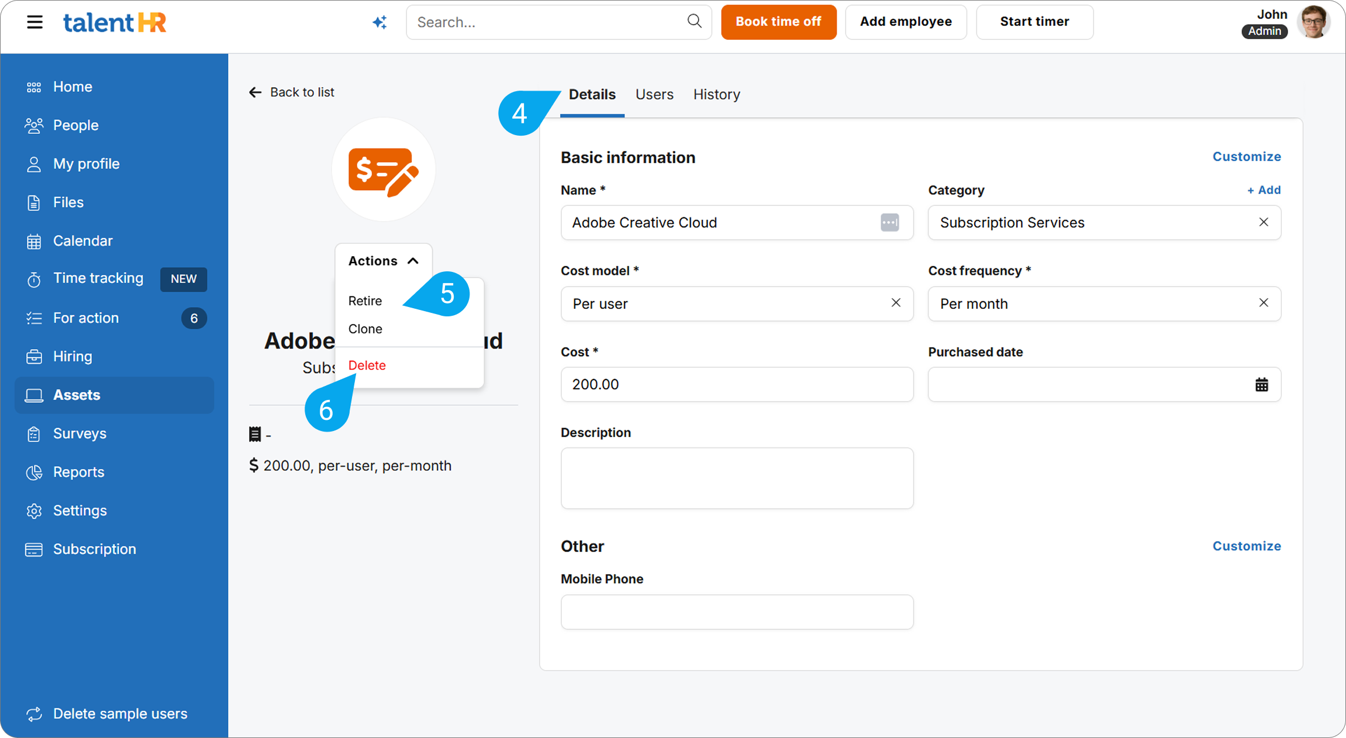Image resolution: width=1346 pixels, height=738 pixels.
Task: Click Customize in Basic information section
Action: pyautogui.click(x=1246, y=157)
